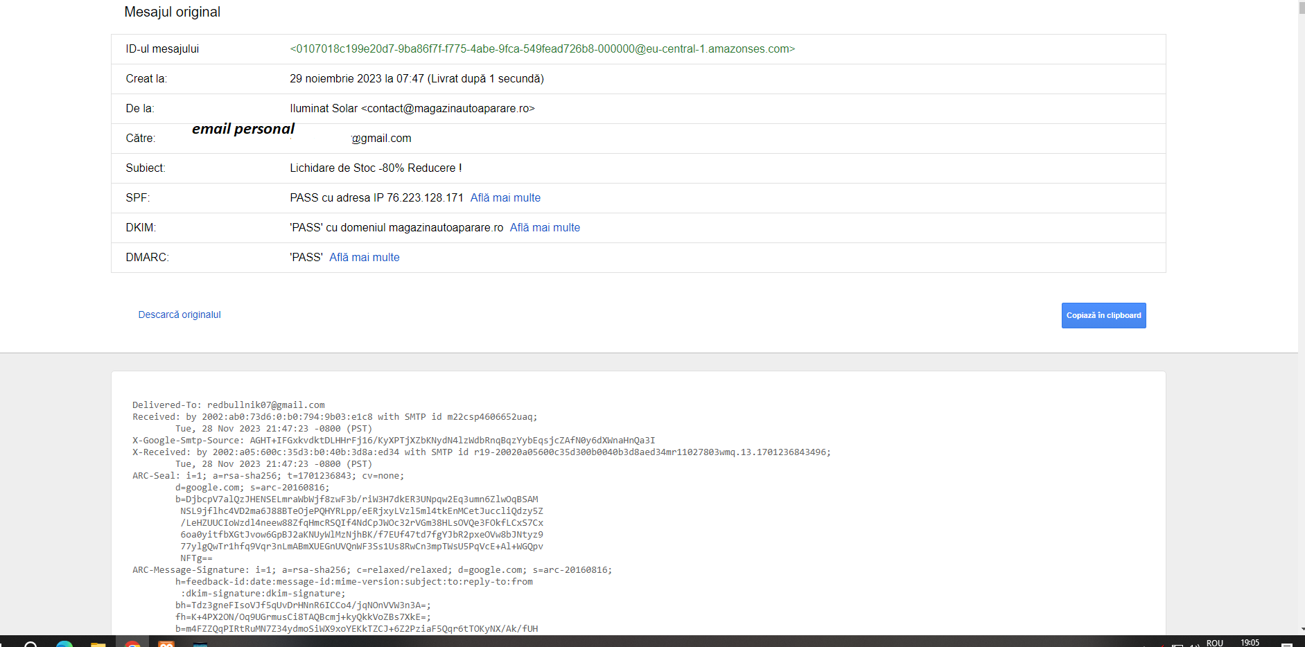Open the orange app icon in taskbar

(x=166, y=644)
